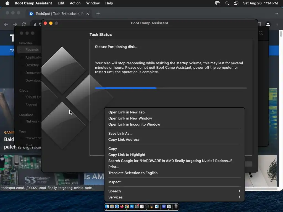This screenshot has height=212, width=283.
Task: Choose Open Link in New Tab
Action: (x=174, y=112)
